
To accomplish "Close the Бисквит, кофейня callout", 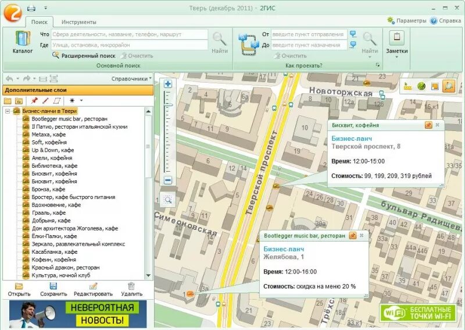I will point(438,125).
